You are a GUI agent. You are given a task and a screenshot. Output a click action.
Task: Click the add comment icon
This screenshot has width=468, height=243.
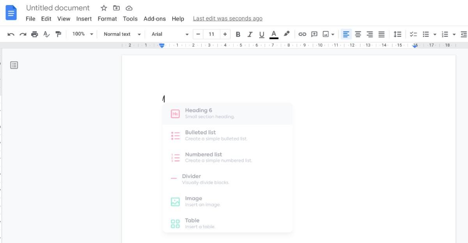[x=314, y=34]
